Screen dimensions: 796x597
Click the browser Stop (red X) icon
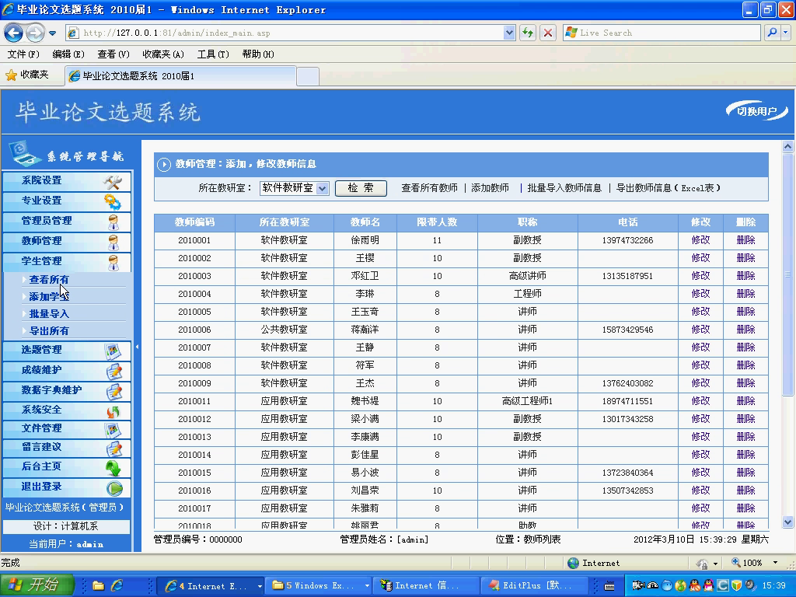548,33
